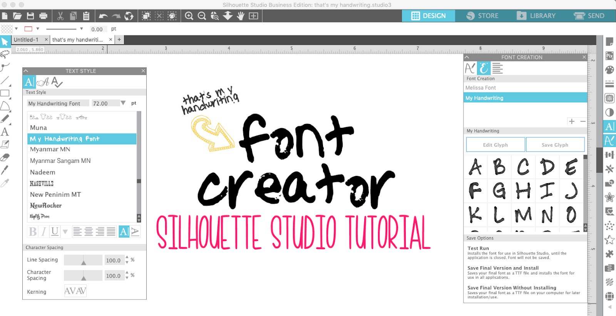Select the glyph A thumbnail
Viewport: 616px width, 316px height.
475,167
